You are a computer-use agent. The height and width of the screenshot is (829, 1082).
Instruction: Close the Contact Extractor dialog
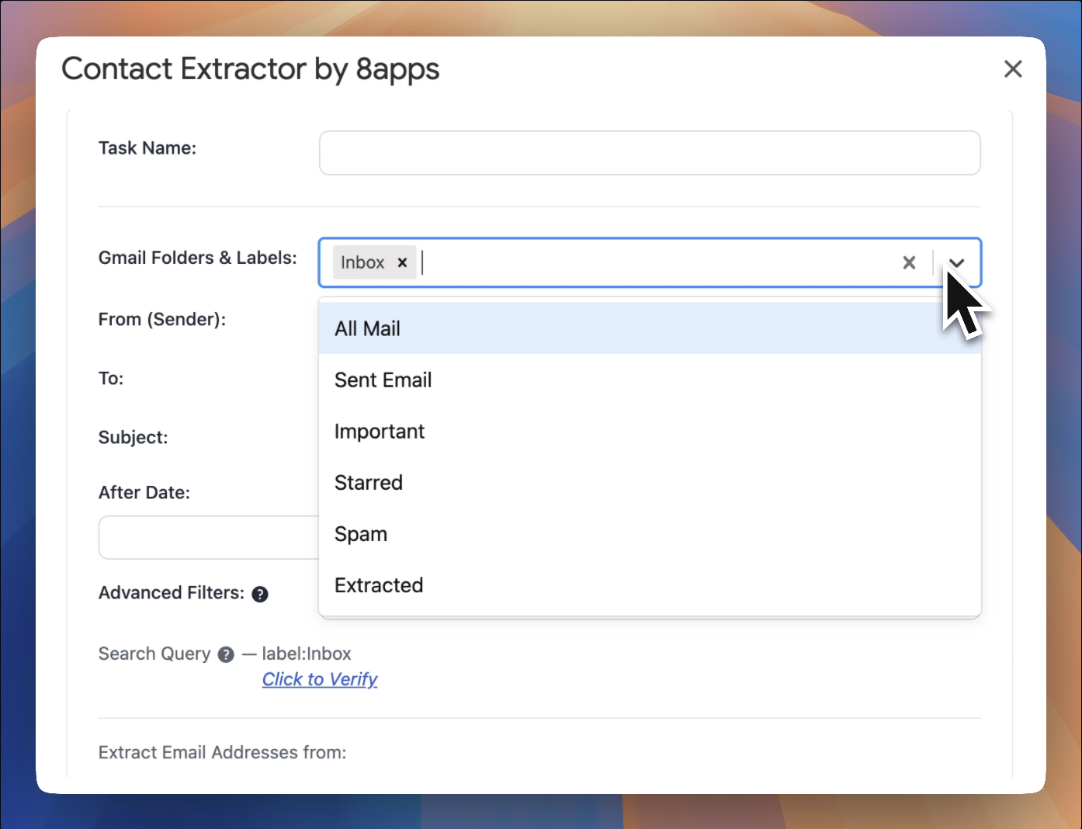tap(1012, 69)
